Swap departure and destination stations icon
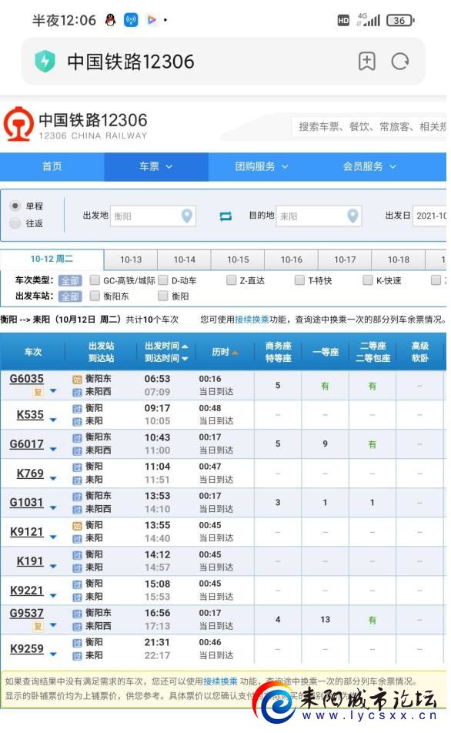This screenshot has height=733, width=451. (225, 216)
